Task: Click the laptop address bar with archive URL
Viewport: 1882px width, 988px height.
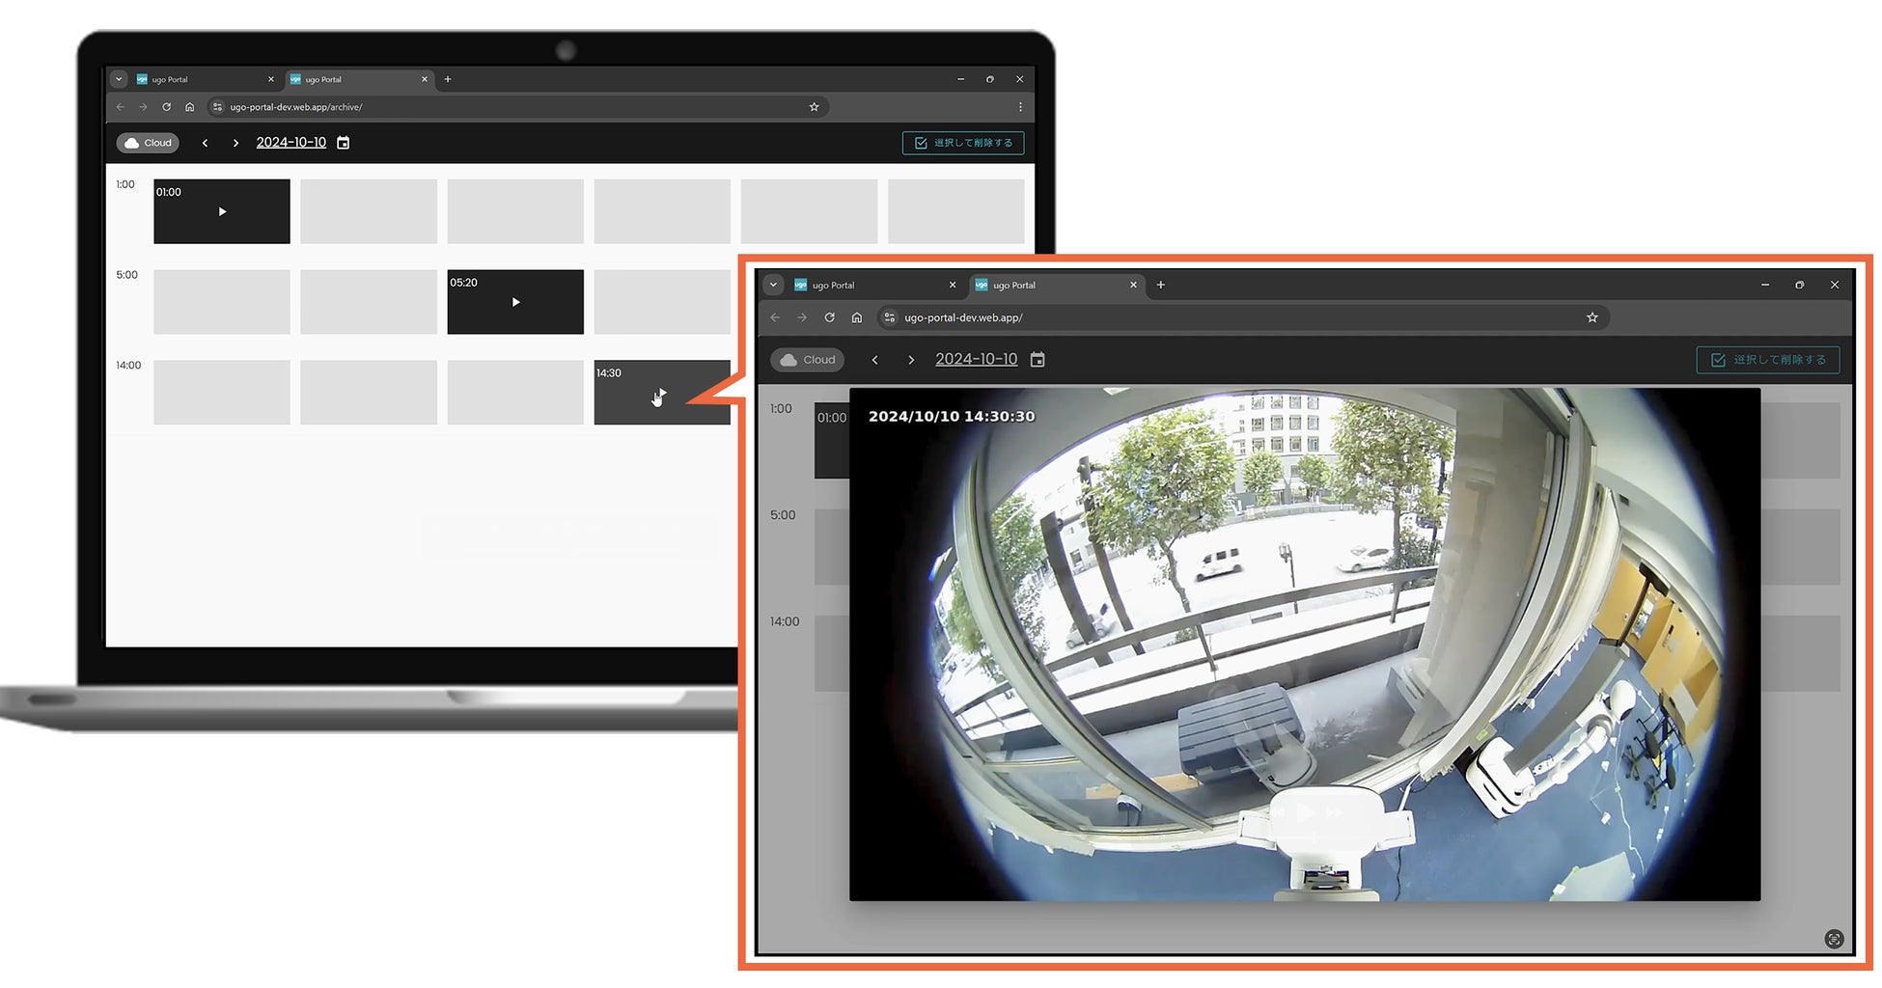Action: pos(518,107)
